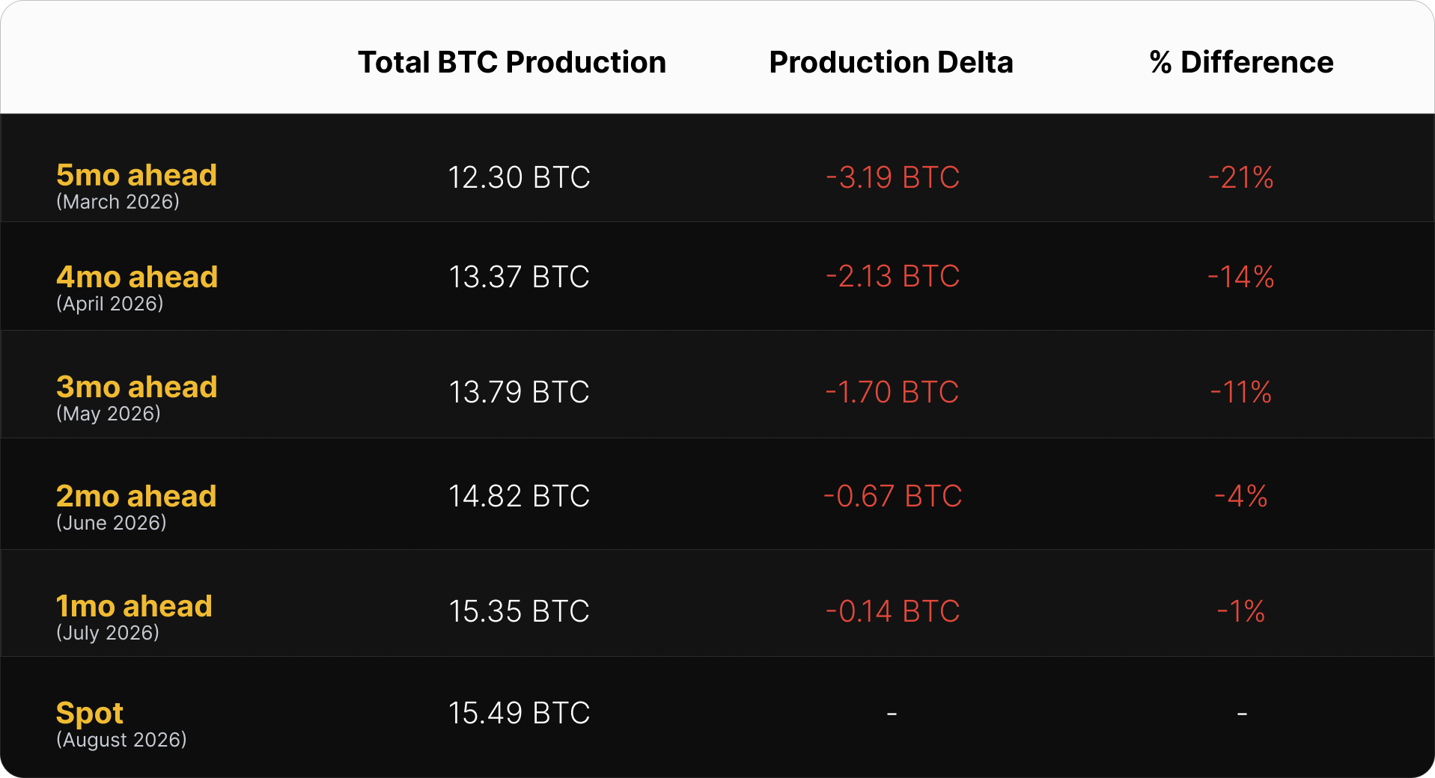Click the 12.30 BTC production value
The height and width of the screenshot is (778, 1435).
pyautogui.click(x=519, y=177)
